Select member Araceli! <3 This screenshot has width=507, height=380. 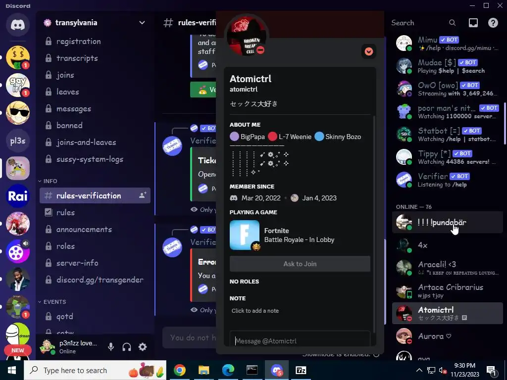[x=448, y=268]
